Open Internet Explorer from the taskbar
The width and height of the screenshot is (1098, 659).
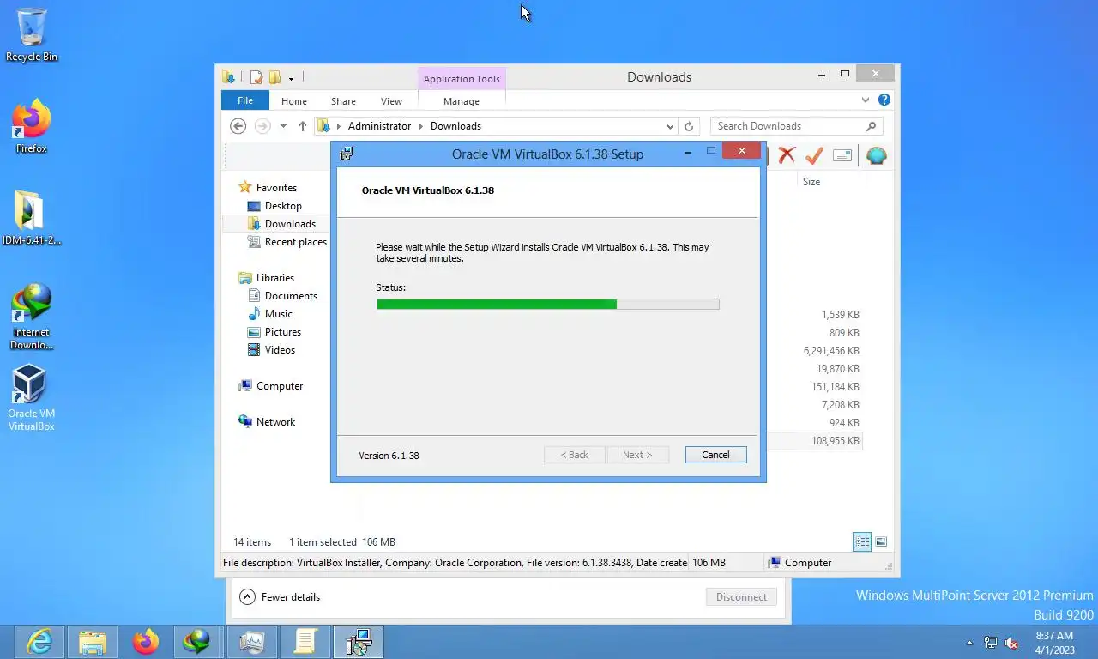point(39,642)
